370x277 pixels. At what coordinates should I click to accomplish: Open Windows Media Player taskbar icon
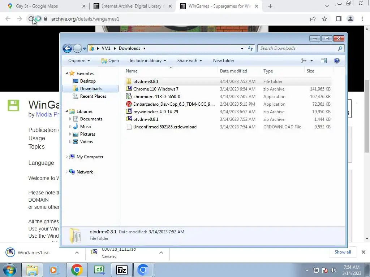[54, 270]
